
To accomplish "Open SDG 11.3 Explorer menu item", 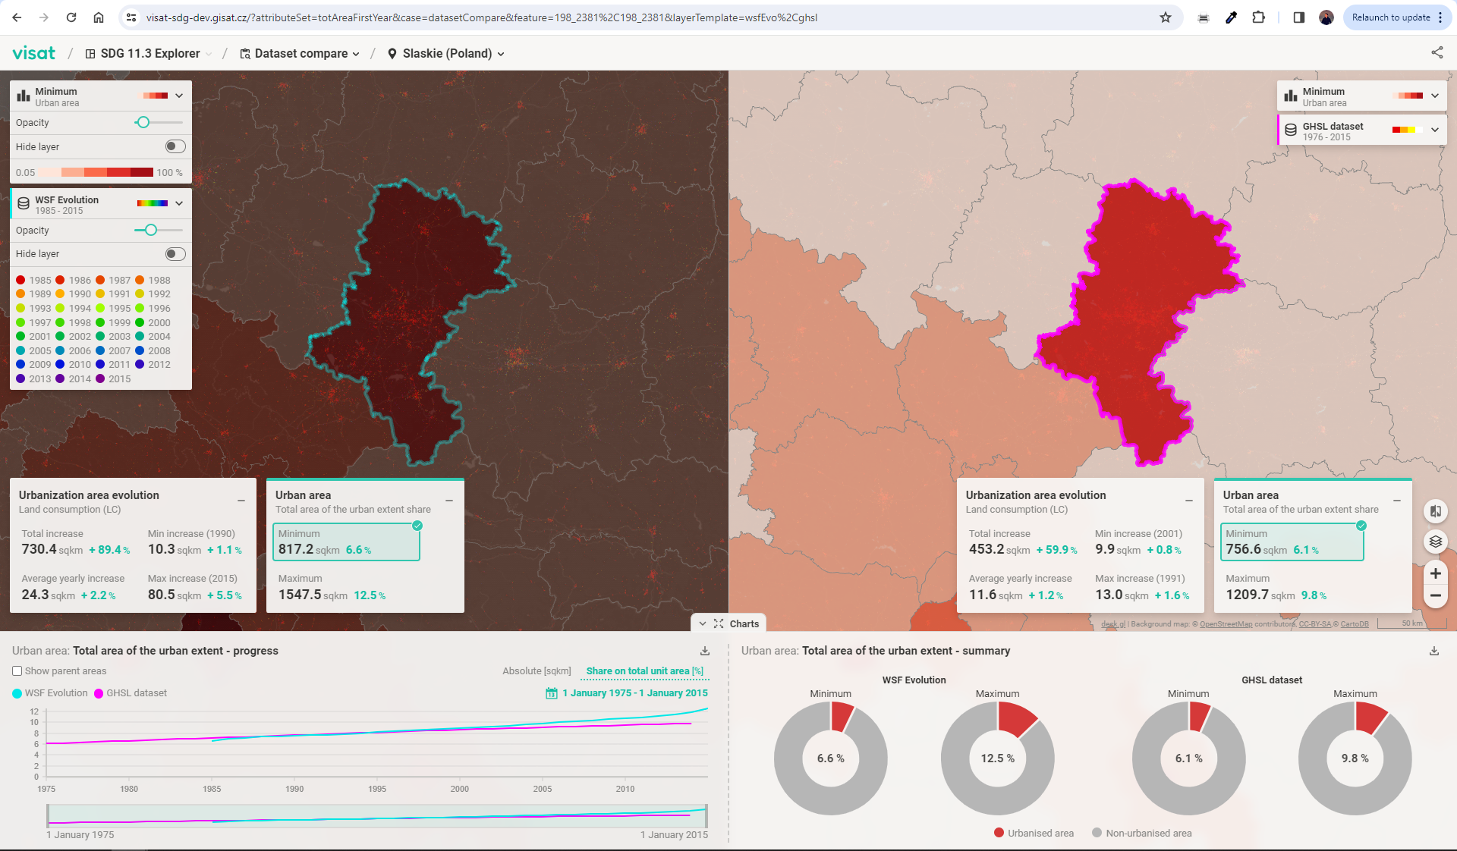I will tap(151, 52).
